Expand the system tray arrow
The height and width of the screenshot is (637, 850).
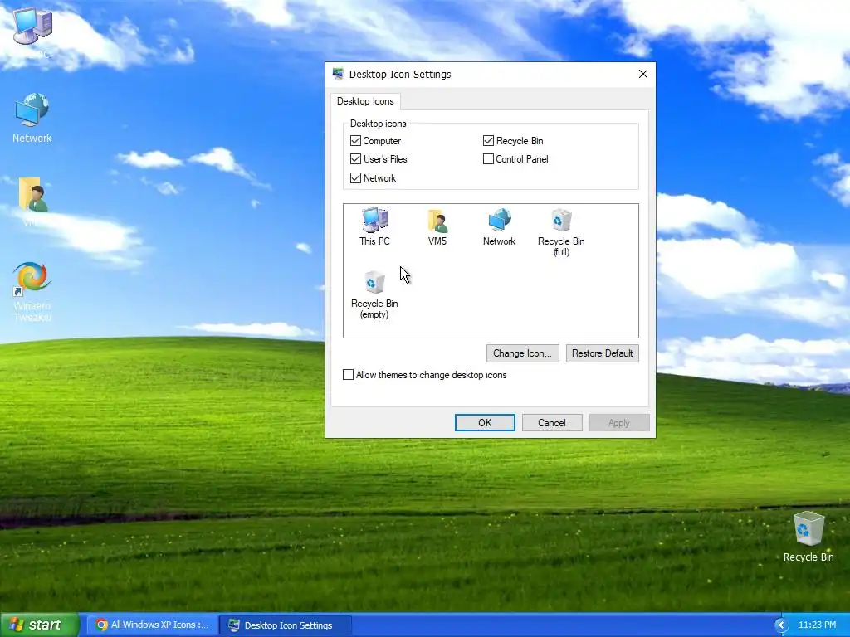(780, 625)
